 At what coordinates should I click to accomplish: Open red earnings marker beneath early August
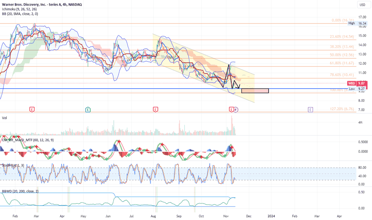coord(155,110)
